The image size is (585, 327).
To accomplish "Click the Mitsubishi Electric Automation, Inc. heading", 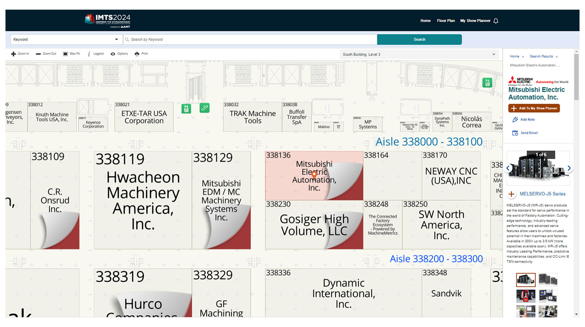I will 537,94.
